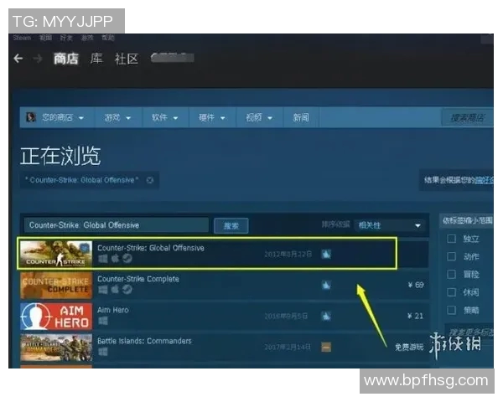Tick the 策略 tag checkbox
This screenshot has width=503, height=402.
coord(451,310)
